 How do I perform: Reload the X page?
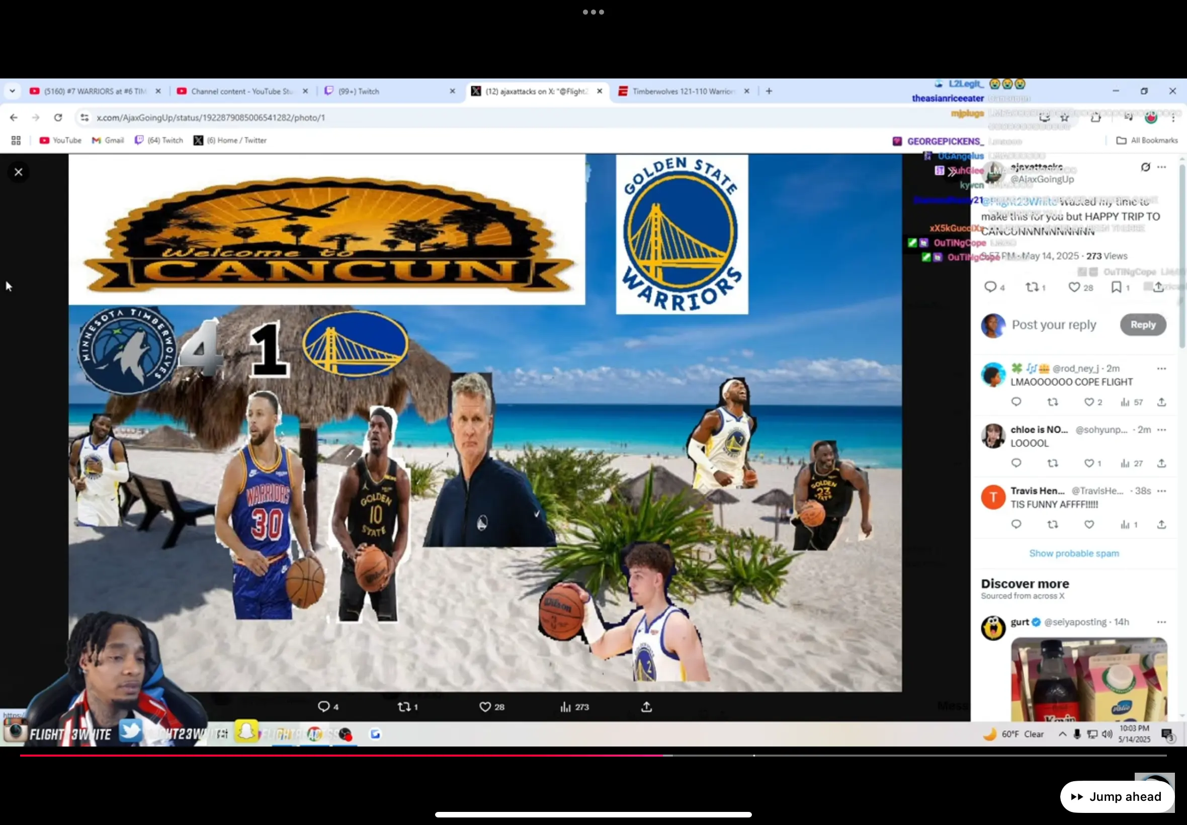click(58, 118)
